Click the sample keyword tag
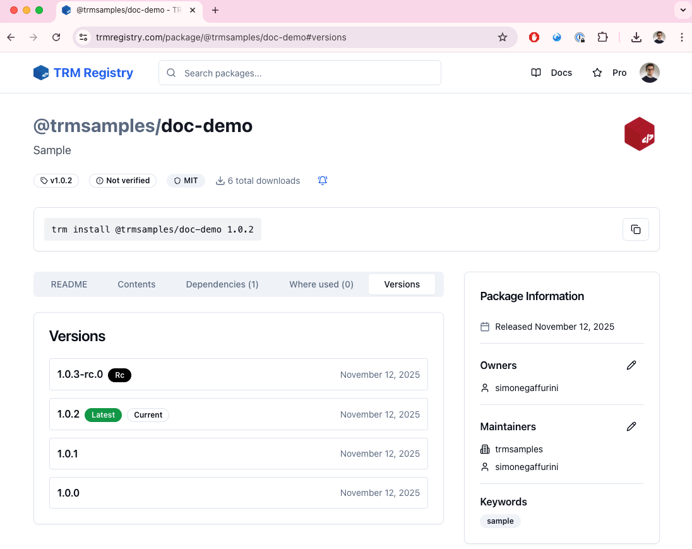The width and height of the screenshot is (692, 549). pyautogui.click(x=500, y=521)
